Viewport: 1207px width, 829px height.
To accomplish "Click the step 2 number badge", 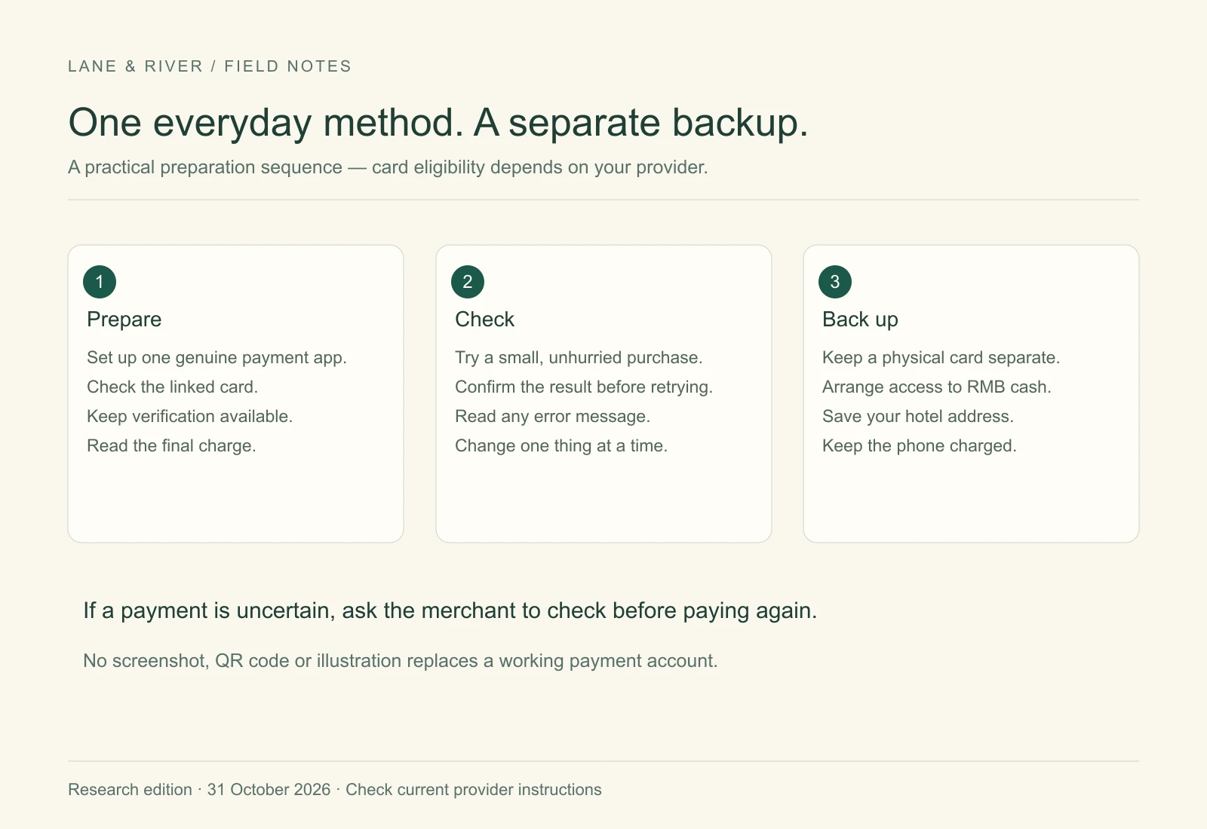I will 468,282.
